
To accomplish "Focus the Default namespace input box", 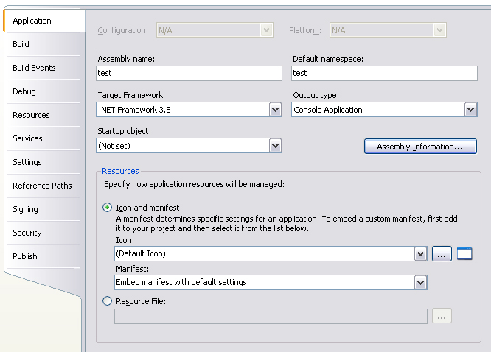I will tap(384, 73).
